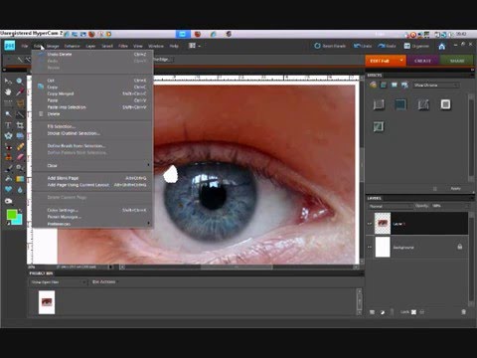Select the Cookie Cutter tool

(8, 136)
